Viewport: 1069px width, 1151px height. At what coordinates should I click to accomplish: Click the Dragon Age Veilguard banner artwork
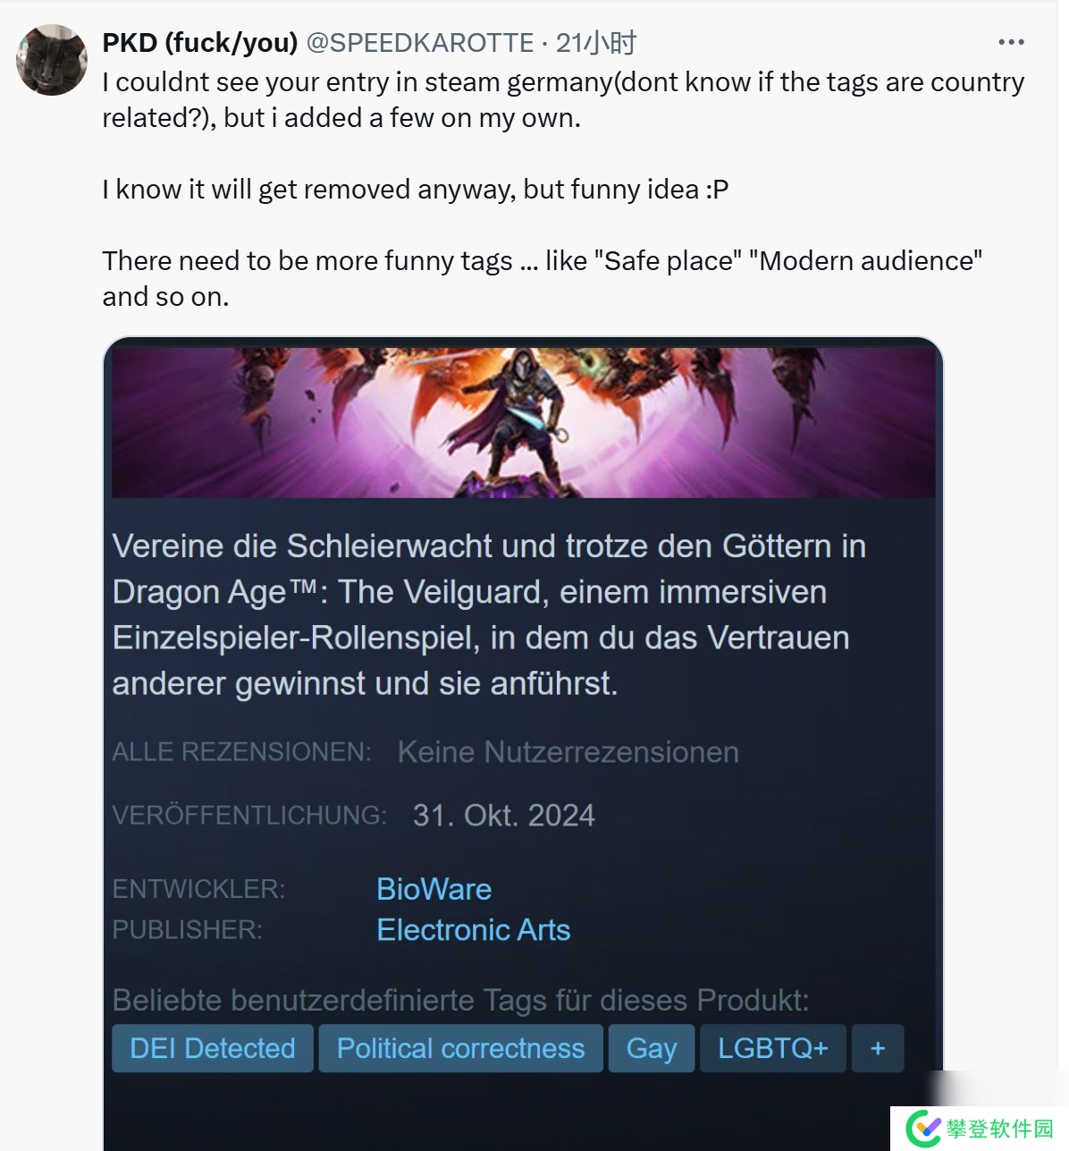pyautogui.click(x=524, y=422)
